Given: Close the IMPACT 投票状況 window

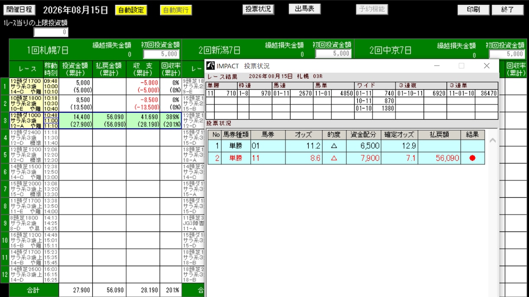Looking at the screenshot, I should (x=487, y=66).
